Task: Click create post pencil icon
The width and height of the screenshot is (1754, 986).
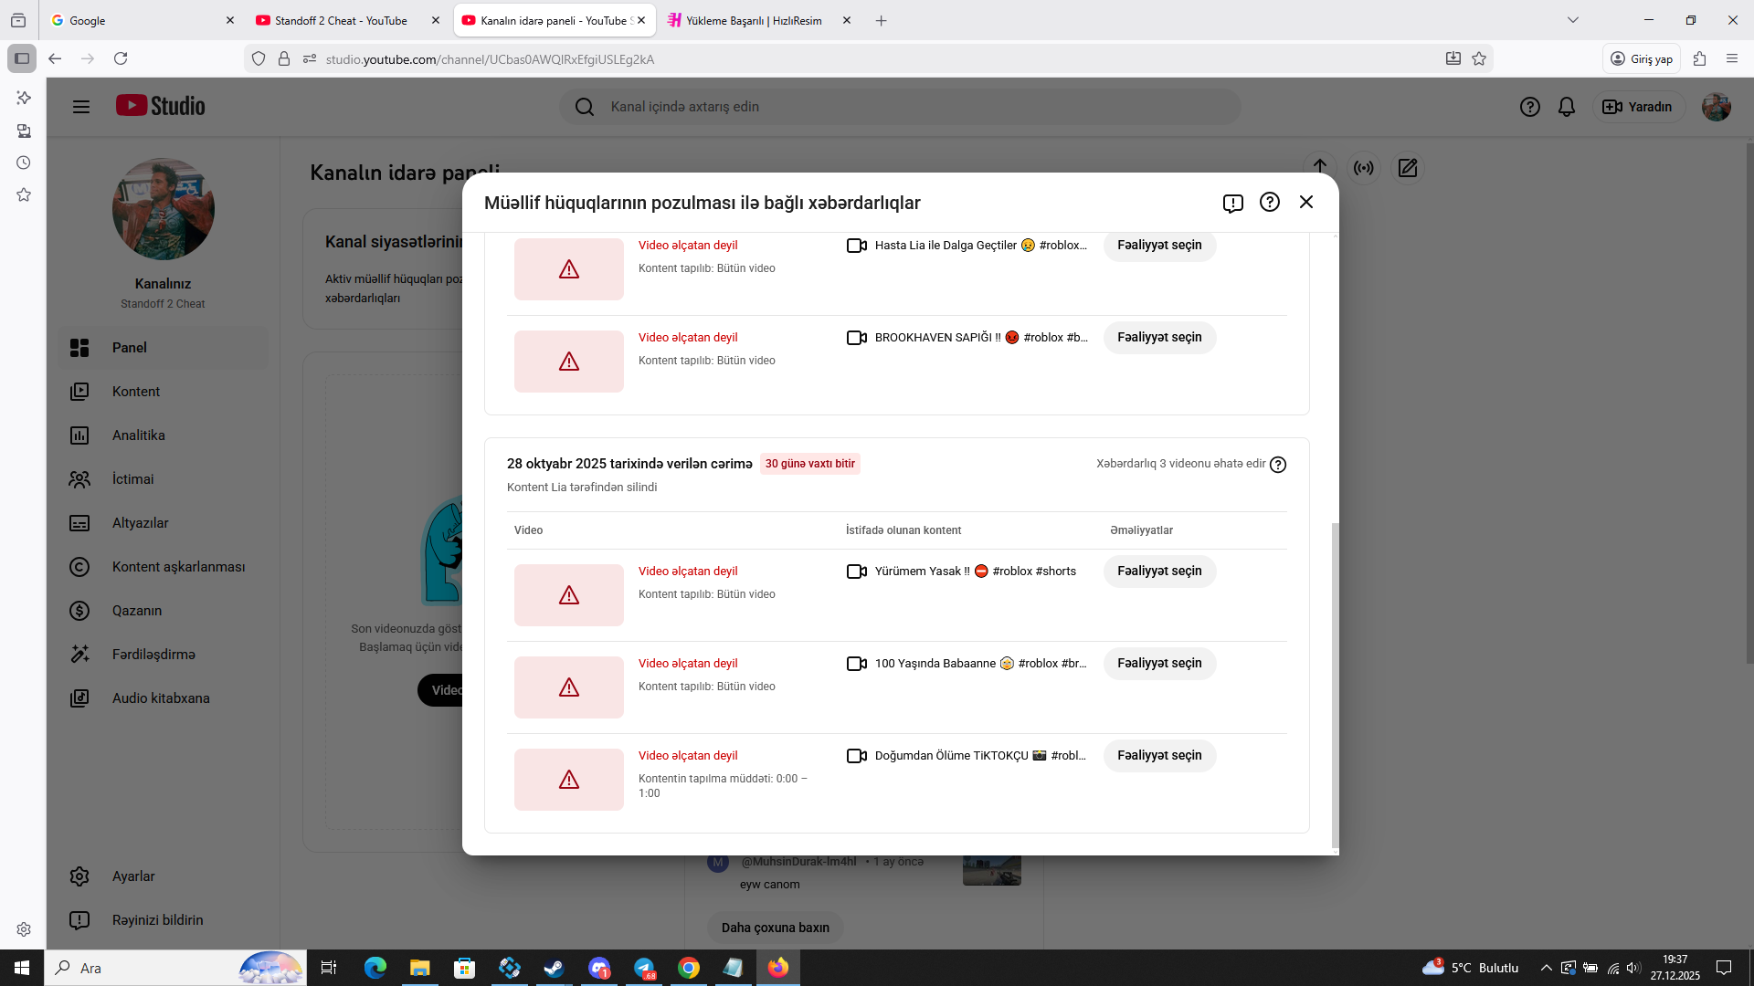Action: click(1408, 168)
